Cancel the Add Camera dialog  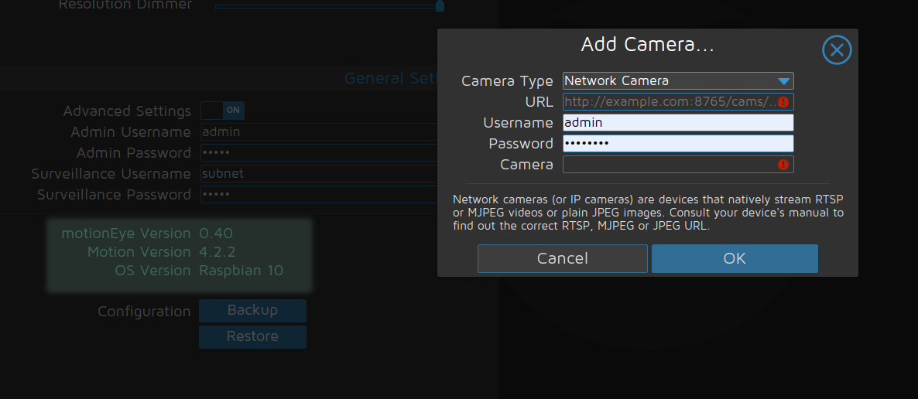pos(563,258)
